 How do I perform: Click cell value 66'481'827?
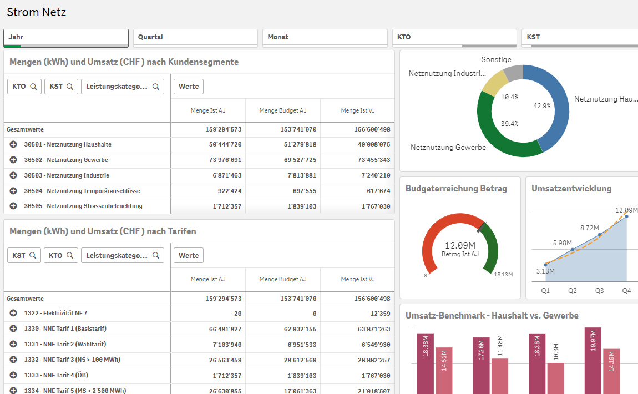225,329
